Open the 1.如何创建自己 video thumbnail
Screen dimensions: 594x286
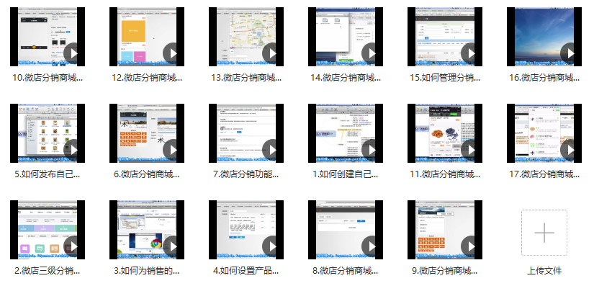[x=346, y=133]
